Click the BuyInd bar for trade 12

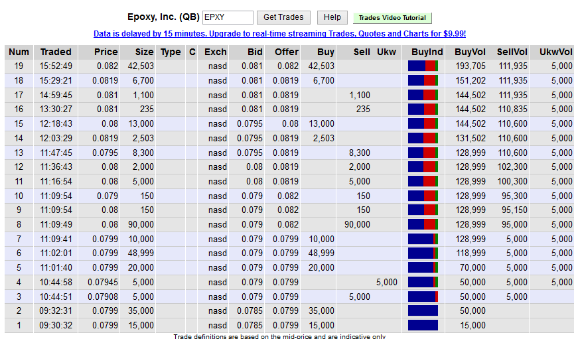point(423,167)
